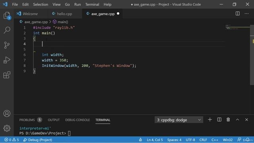The image size is (254, 143).
Task: Click the feedback icon in status bar
Action: [x=239, y=140]
